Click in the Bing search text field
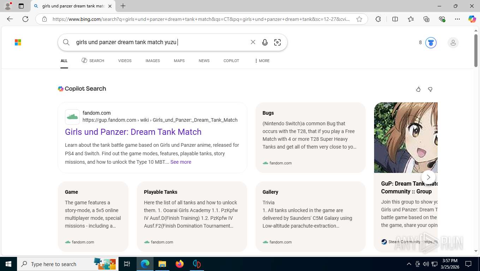This screenshot has height=271, width=480. [x=161, y=42]
